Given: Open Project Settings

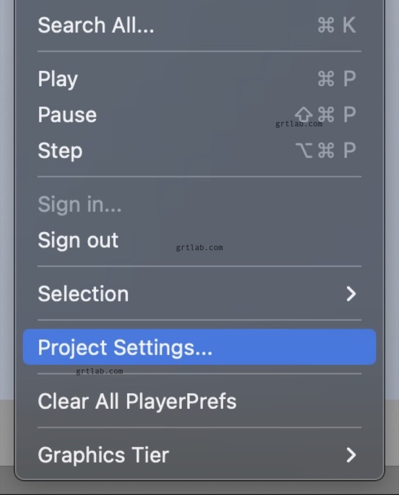Looking at the screenshot, I should 125,347.
